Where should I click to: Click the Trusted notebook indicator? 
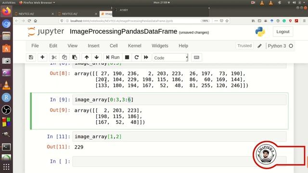coord(244,46)
